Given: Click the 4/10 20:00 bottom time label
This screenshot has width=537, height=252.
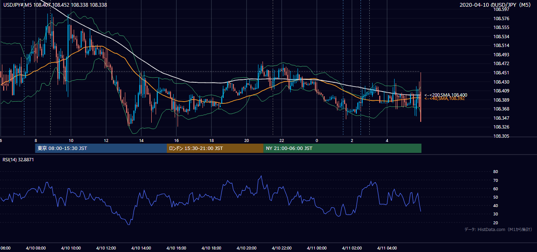Looking at the screenshot, I should [247, 248].
